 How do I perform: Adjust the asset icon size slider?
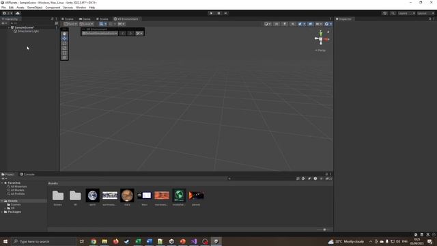pyautogui.click(x=324, y=230)
